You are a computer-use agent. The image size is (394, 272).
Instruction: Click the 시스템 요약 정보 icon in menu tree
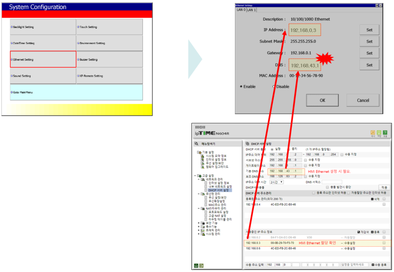pyautogui.click(x=203, y=156)
